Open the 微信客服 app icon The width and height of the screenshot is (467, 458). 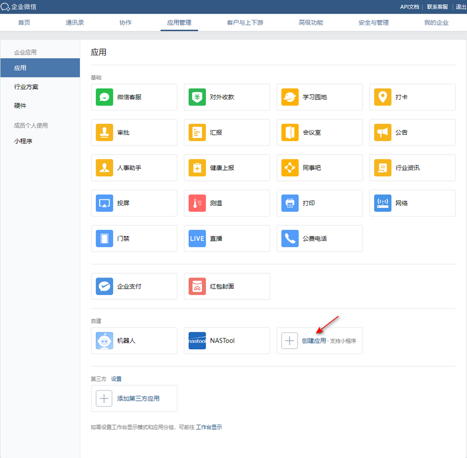coord(104,97)
